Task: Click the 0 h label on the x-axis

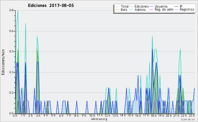Action: tap(15, 115)
